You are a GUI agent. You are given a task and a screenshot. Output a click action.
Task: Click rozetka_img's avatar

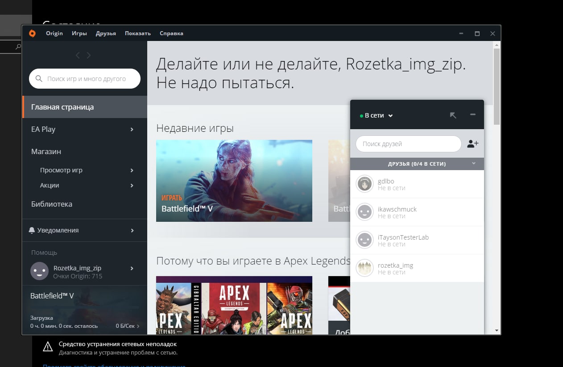click(x=364, y=268)
